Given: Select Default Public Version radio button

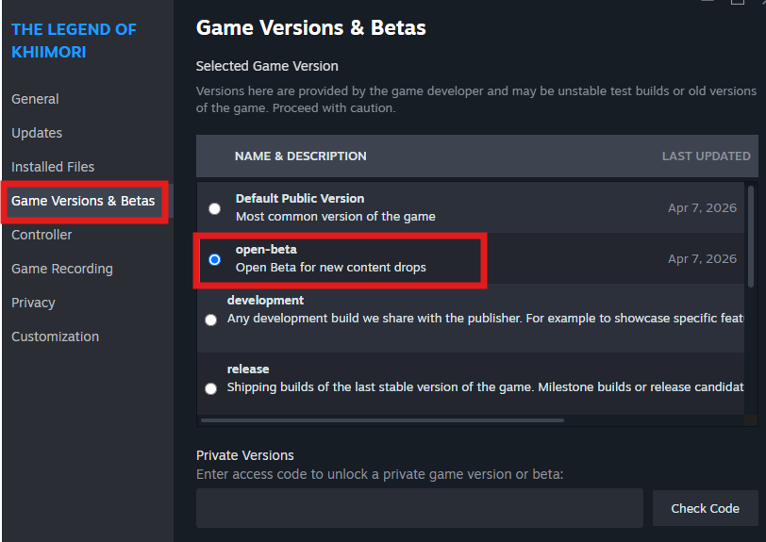Looking at the screenshot, I should point(215,208).
